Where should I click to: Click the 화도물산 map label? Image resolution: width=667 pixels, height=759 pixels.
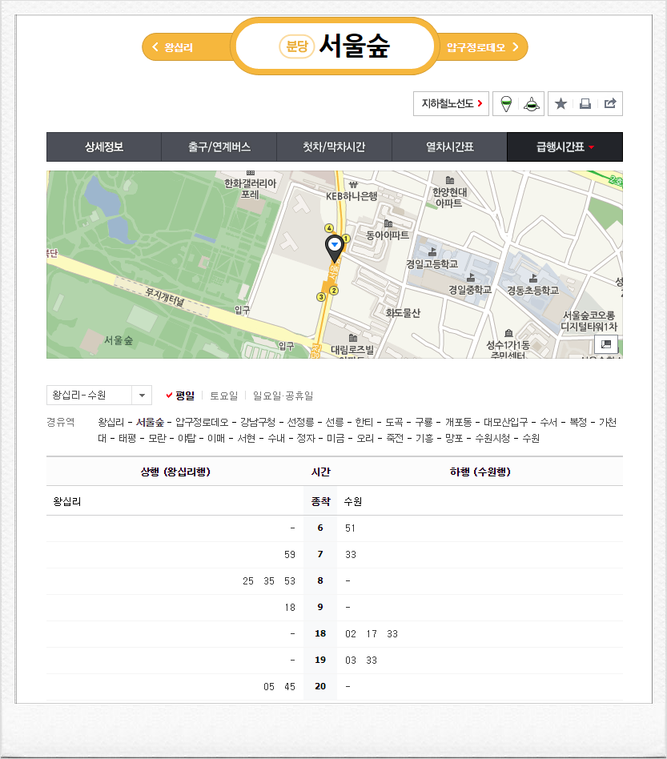click(403, 313)
